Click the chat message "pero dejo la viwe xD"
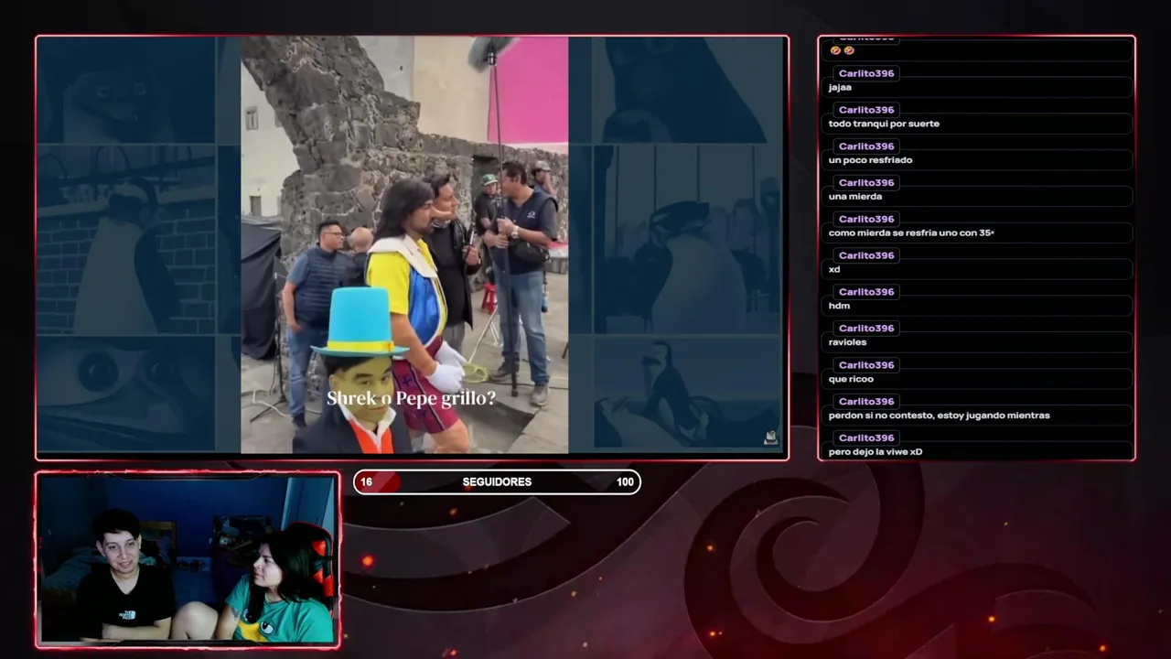 [876, 452]
